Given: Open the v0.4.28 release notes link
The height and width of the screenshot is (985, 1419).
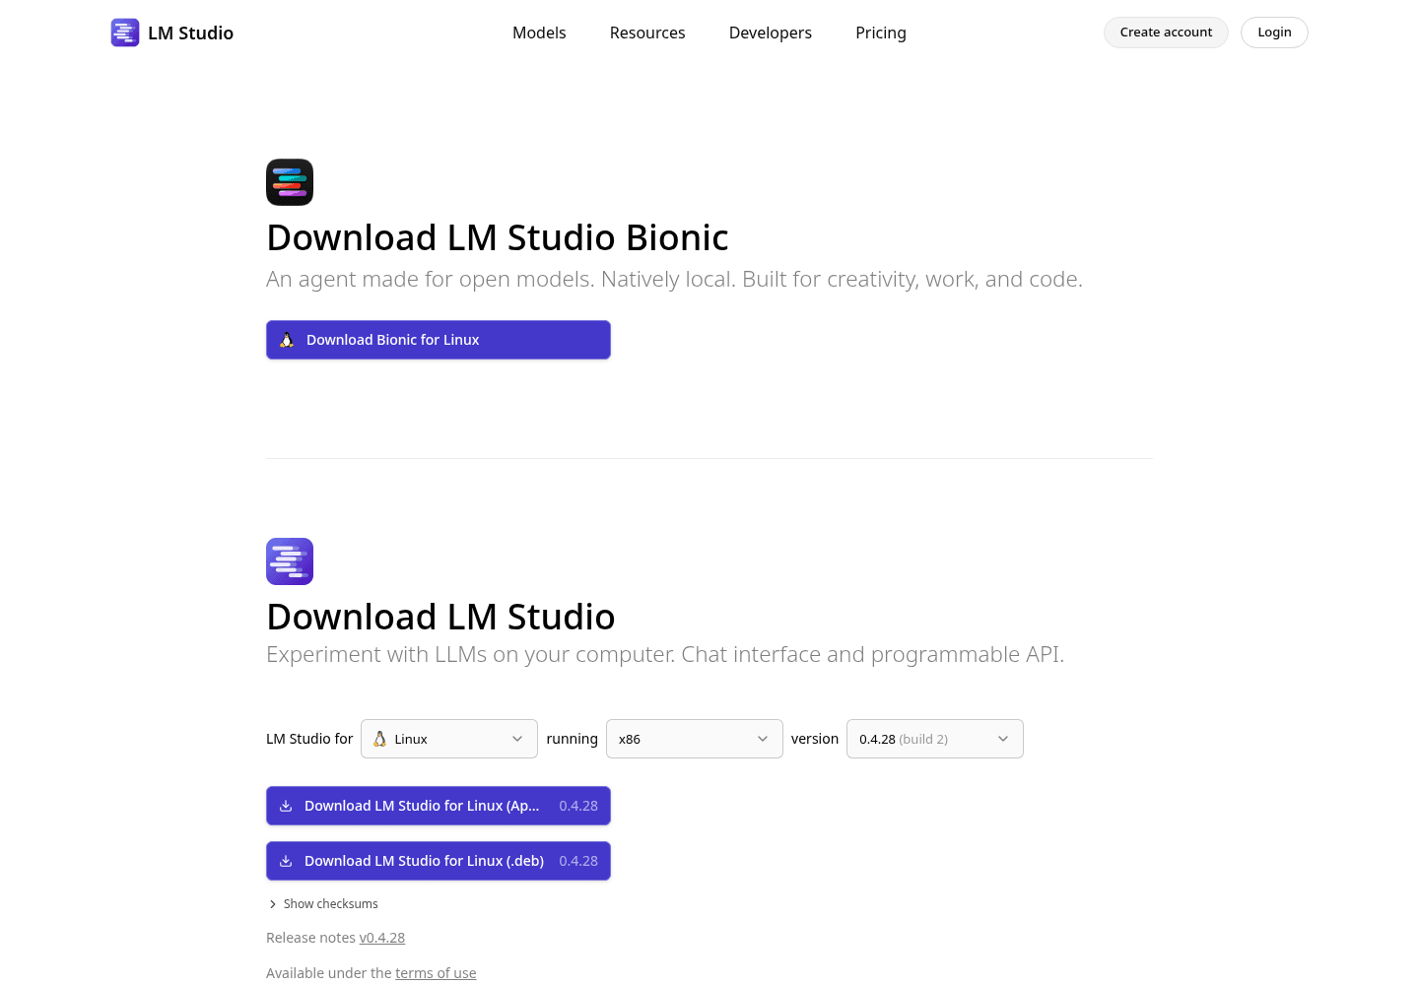Looking at the screenshot, I should tap(382, 938).
